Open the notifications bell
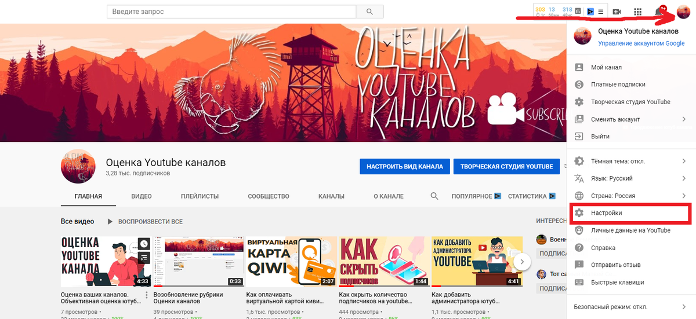The width and height of the screenshot is (696, 319). pyautogui.click(x=659, y=12)
